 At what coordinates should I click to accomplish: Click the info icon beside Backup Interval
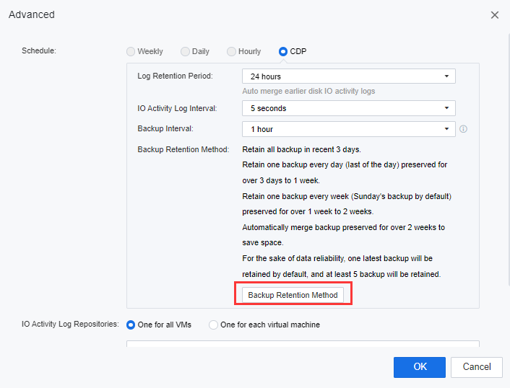(x=464, y=130)
